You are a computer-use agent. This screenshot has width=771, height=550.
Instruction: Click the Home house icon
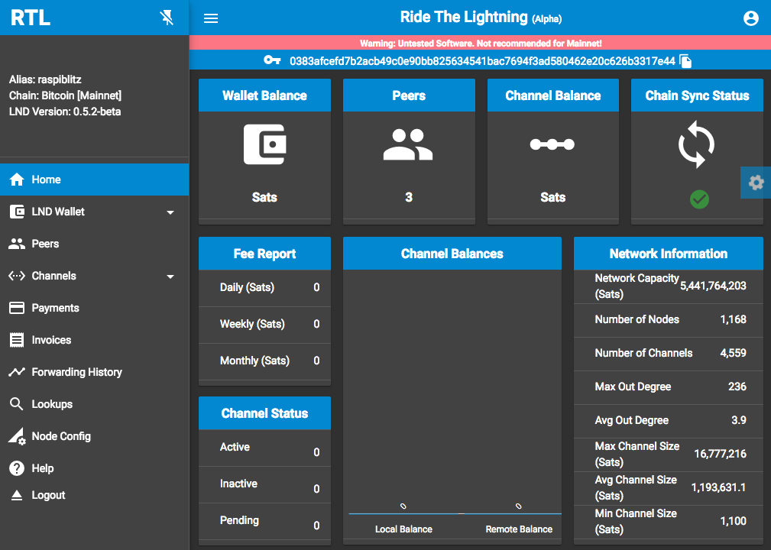17,180
